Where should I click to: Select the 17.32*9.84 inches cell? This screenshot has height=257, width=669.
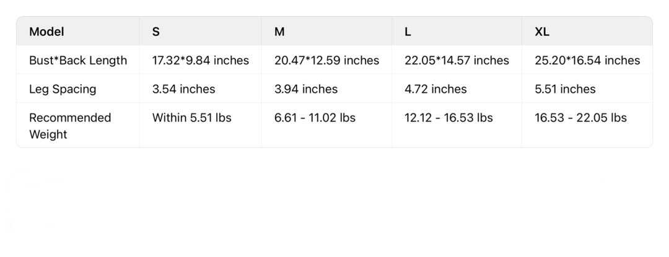point(201,60)
